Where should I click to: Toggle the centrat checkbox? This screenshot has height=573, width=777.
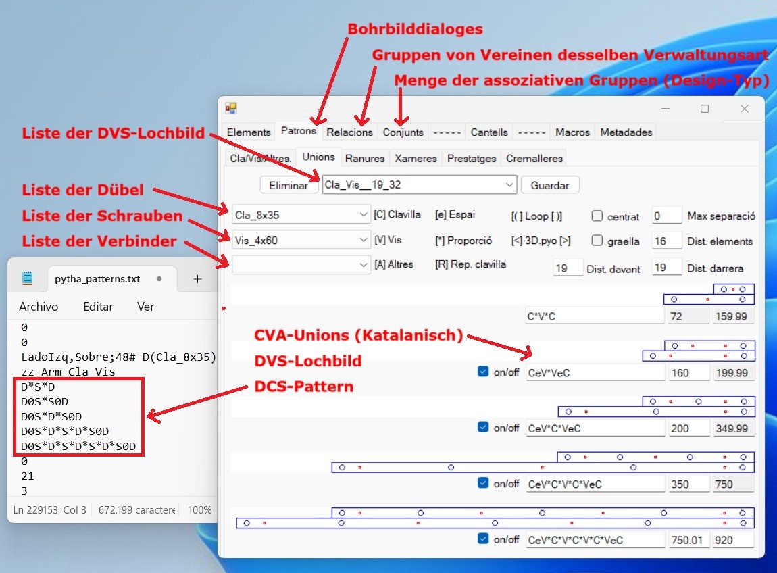click(x=597, y=216)
